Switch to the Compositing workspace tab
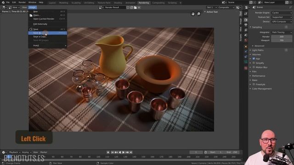 click(158, 3)
